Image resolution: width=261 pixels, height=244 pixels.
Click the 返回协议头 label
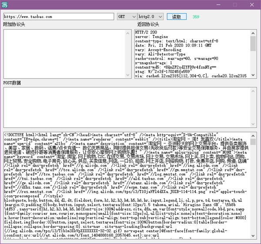click(148, 25)
